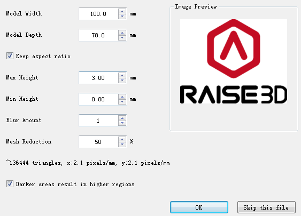The image size is (301, 216).
Task: Click the Mesh Reduction value field
Action: [x=98, y=142]
